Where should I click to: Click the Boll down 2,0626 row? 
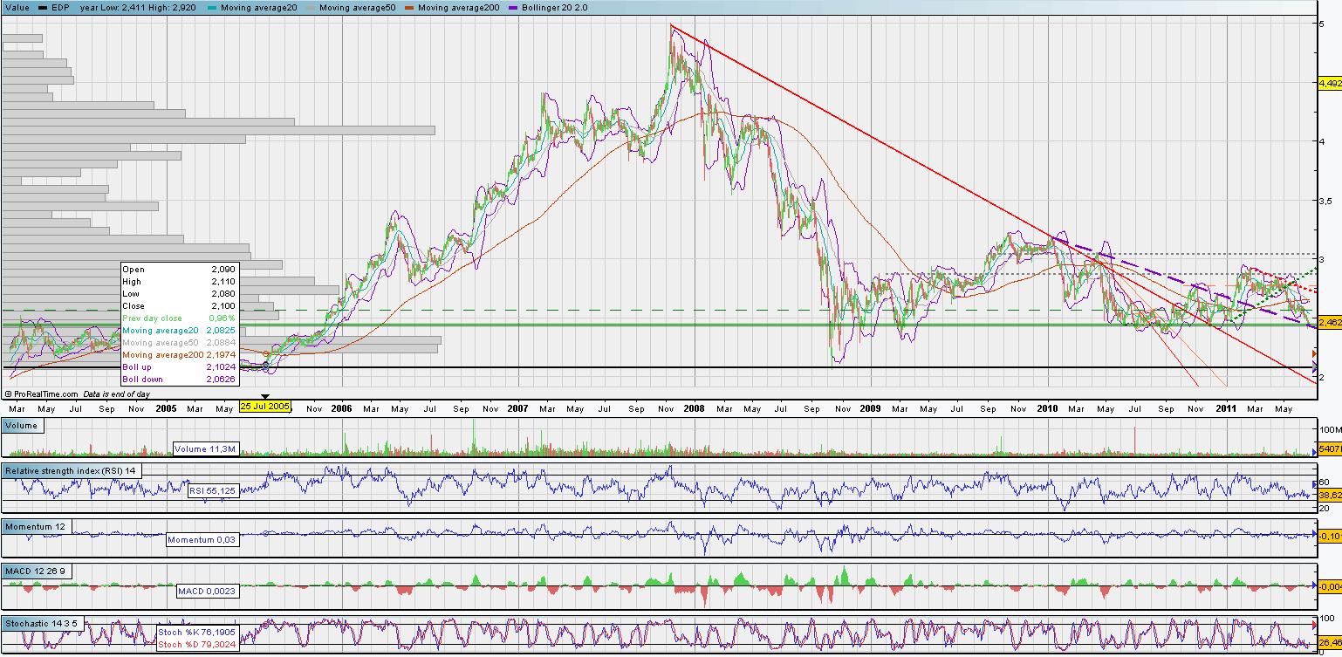point(180,380)
